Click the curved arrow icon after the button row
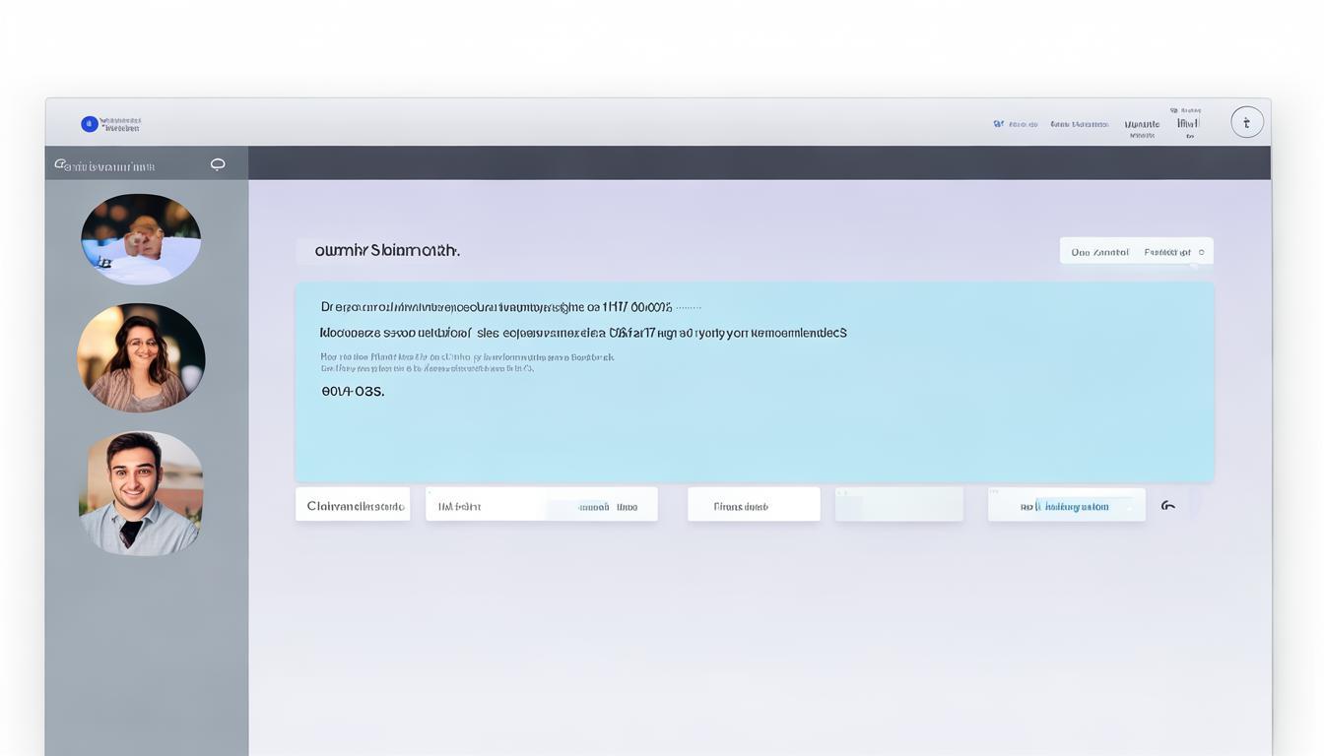The image size is (1324, 756). (x=1168, y=506)
